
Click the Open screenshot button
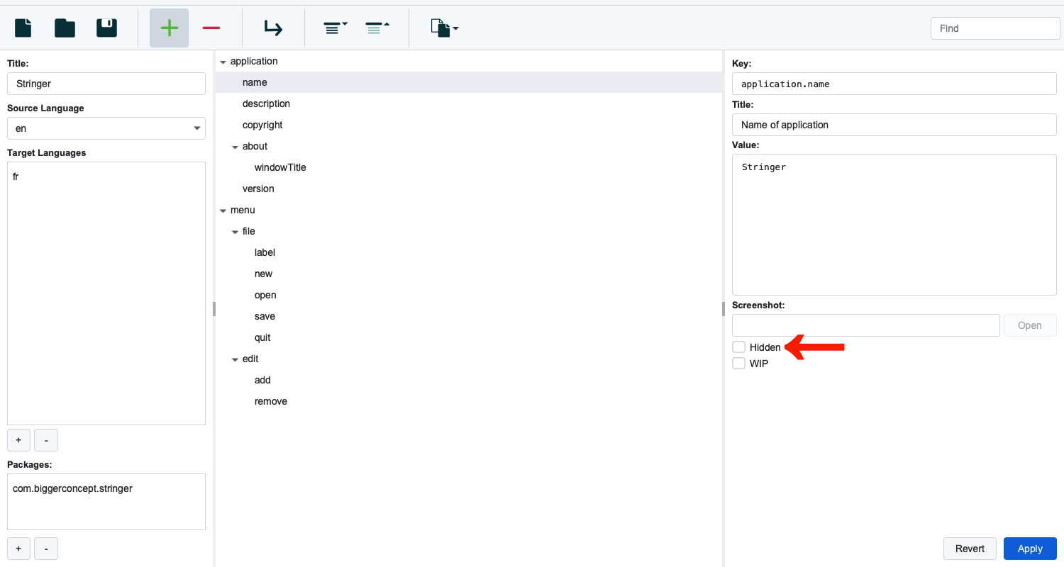[1030, 325]
